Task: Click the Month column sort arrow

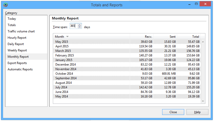Action: 67,37
